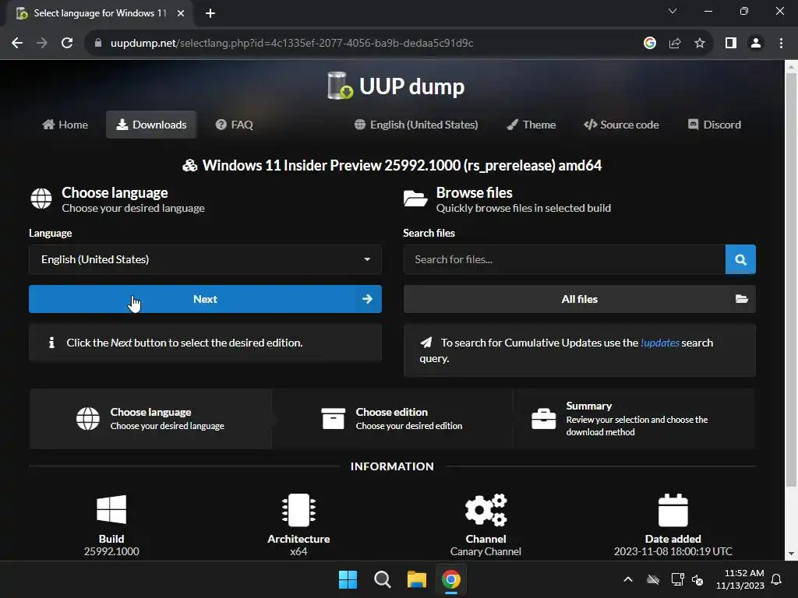Select the Summary step

click(x=634, y=418)
